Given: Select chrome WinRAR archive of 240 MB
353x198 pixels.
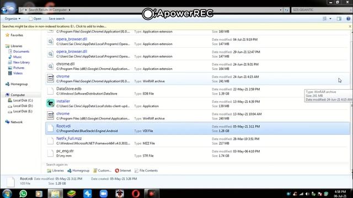Looking at the screenshot, I should click(x=197, y=116).
